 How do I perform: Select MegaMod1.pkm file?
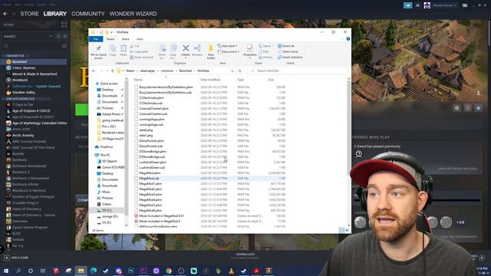[150, 184]
